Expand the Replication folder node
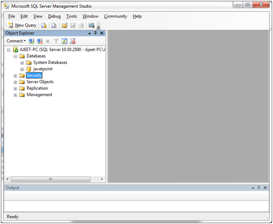 [x=15, y=89]
